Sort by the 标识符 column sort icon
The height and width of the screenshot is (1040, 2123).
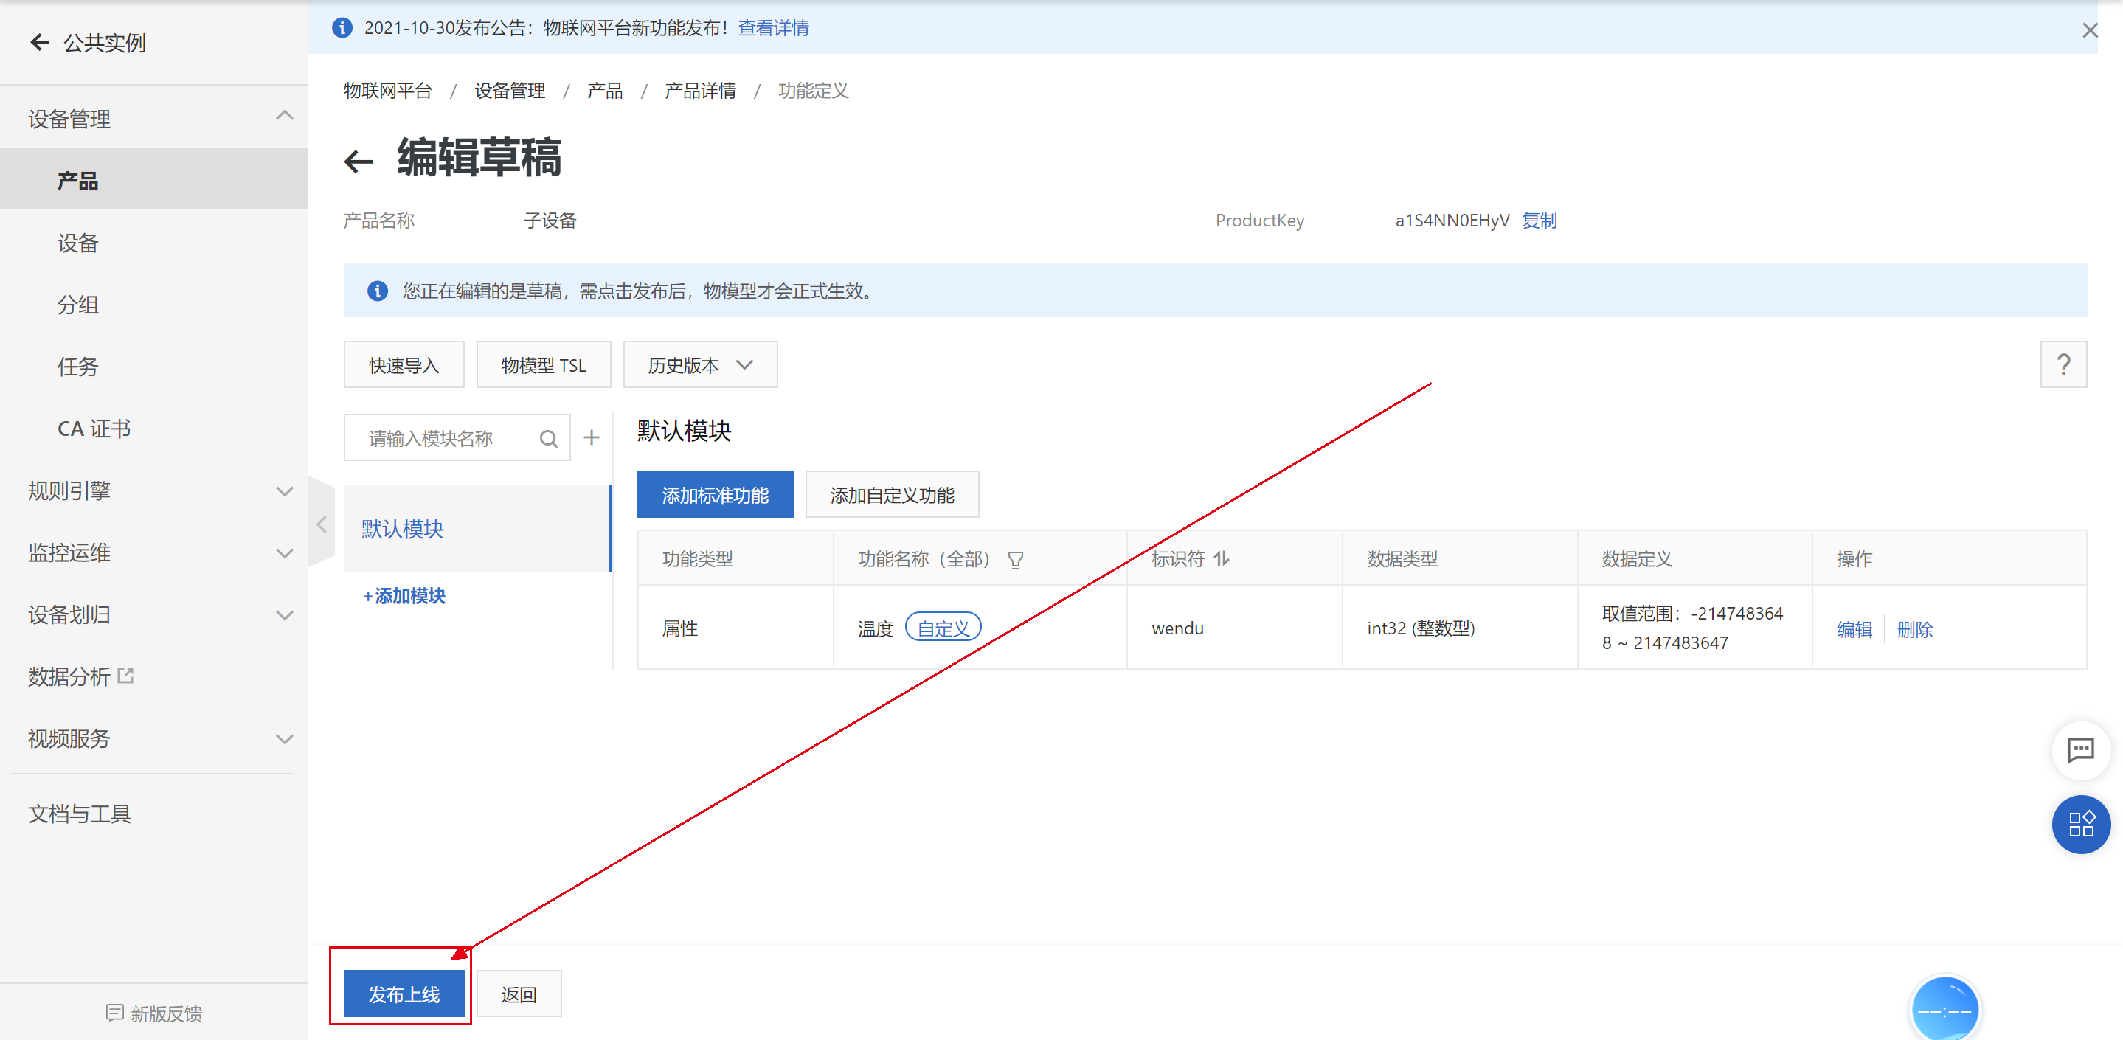(1222, 559)
